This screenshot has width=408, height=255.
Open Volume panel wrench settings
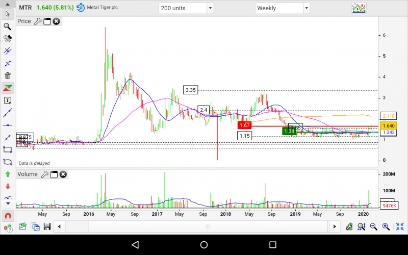coord(44,174)
